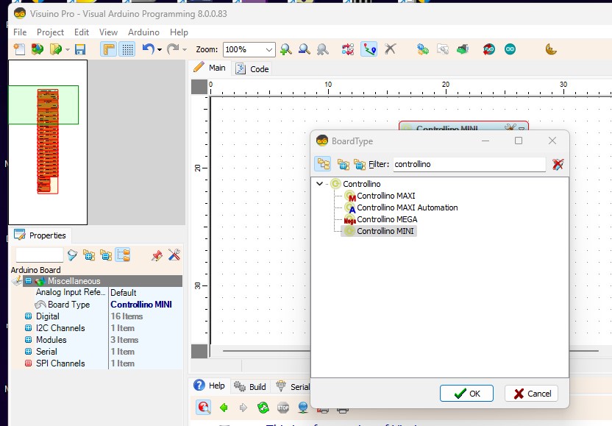This screenshot has height=426, width=612.
Task: Click the gray forward arrow in Help toolbar
Action: [x=243, y=408]
